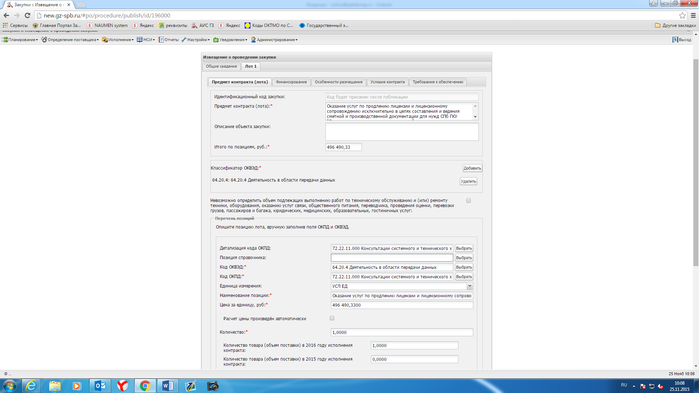
Task: Expand the Администрирование dropdown menu
Action: 275,40
